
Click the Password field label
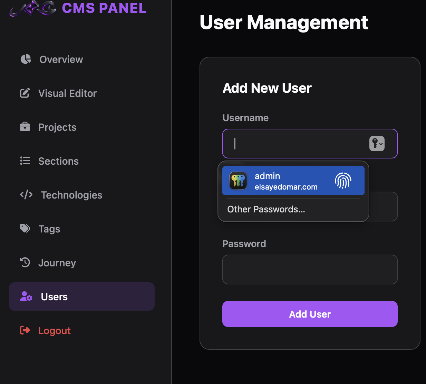(x=244, y=244)
